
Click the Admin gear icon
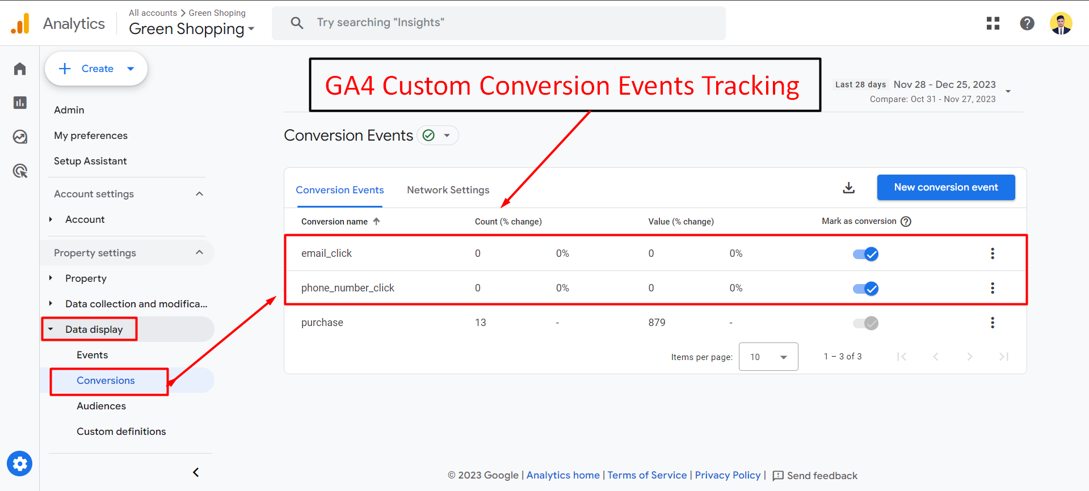coord(20,464)
